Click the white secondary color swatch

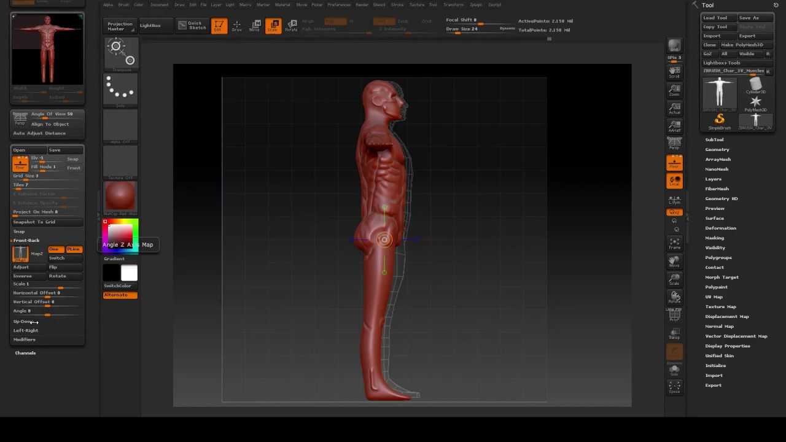pos(130,274)
